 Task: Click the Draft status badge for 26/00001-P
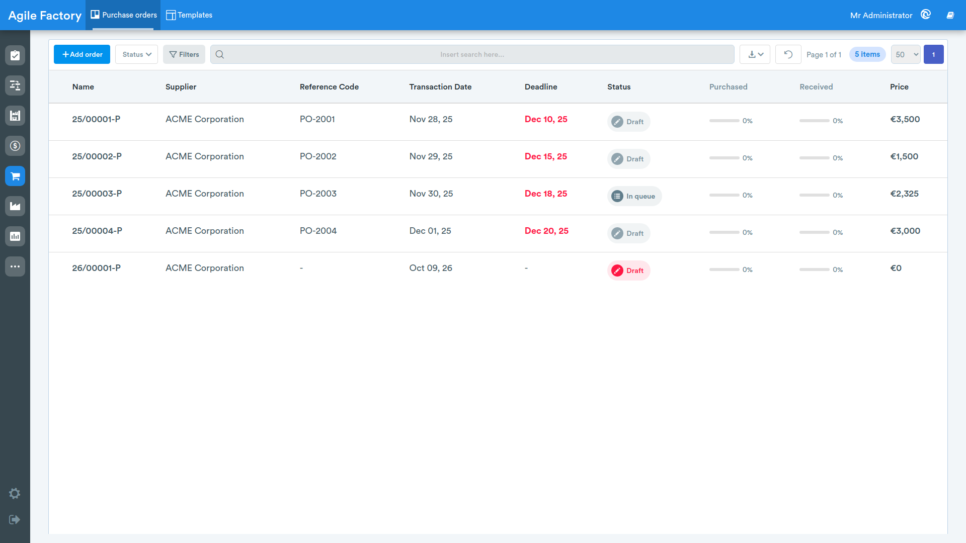coord(628,270)
